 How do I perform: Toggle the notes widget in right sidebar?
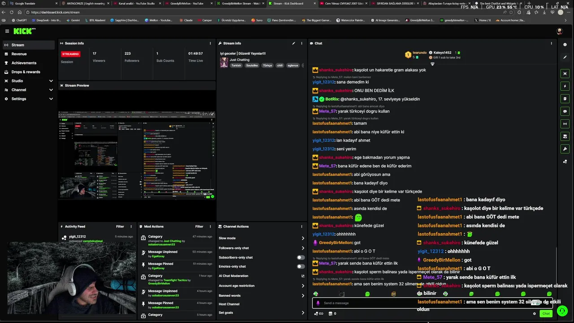[565, 99]
